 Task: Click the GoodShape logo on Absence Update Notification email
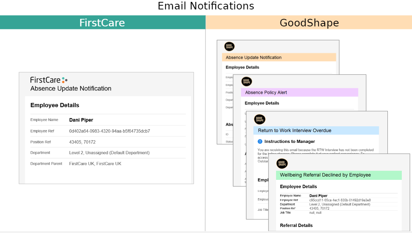pos(229,46)
